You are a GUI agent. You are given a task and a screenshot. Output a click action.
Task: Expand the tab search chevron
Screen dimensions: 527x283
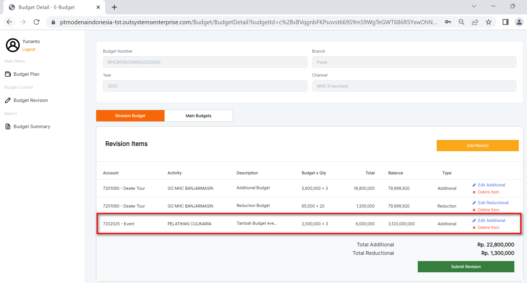(x=474, y=6)
